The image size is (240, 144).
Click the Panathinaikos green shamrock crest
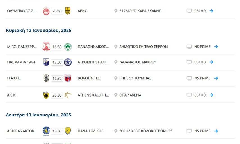(x=68, y=47)
